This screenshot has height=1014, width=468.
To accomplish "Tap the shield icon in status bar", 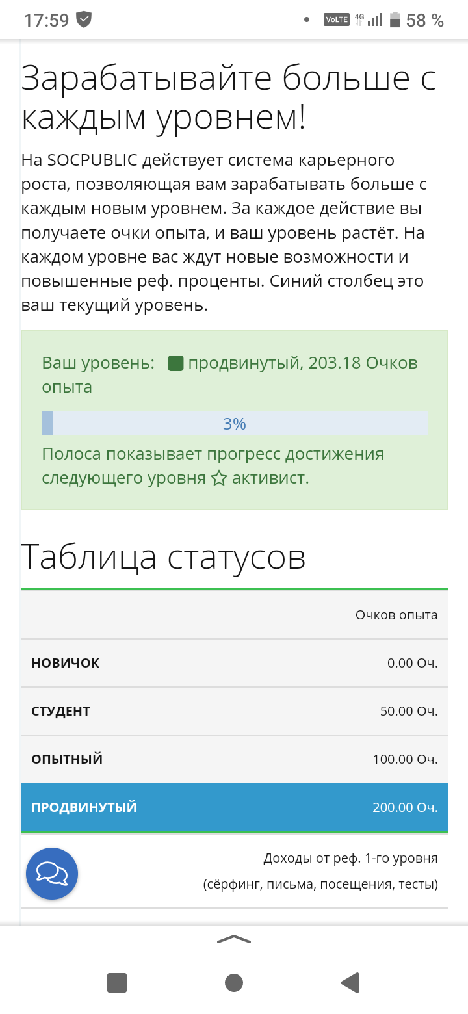I will pyautogui.click(x=84, y=19).
